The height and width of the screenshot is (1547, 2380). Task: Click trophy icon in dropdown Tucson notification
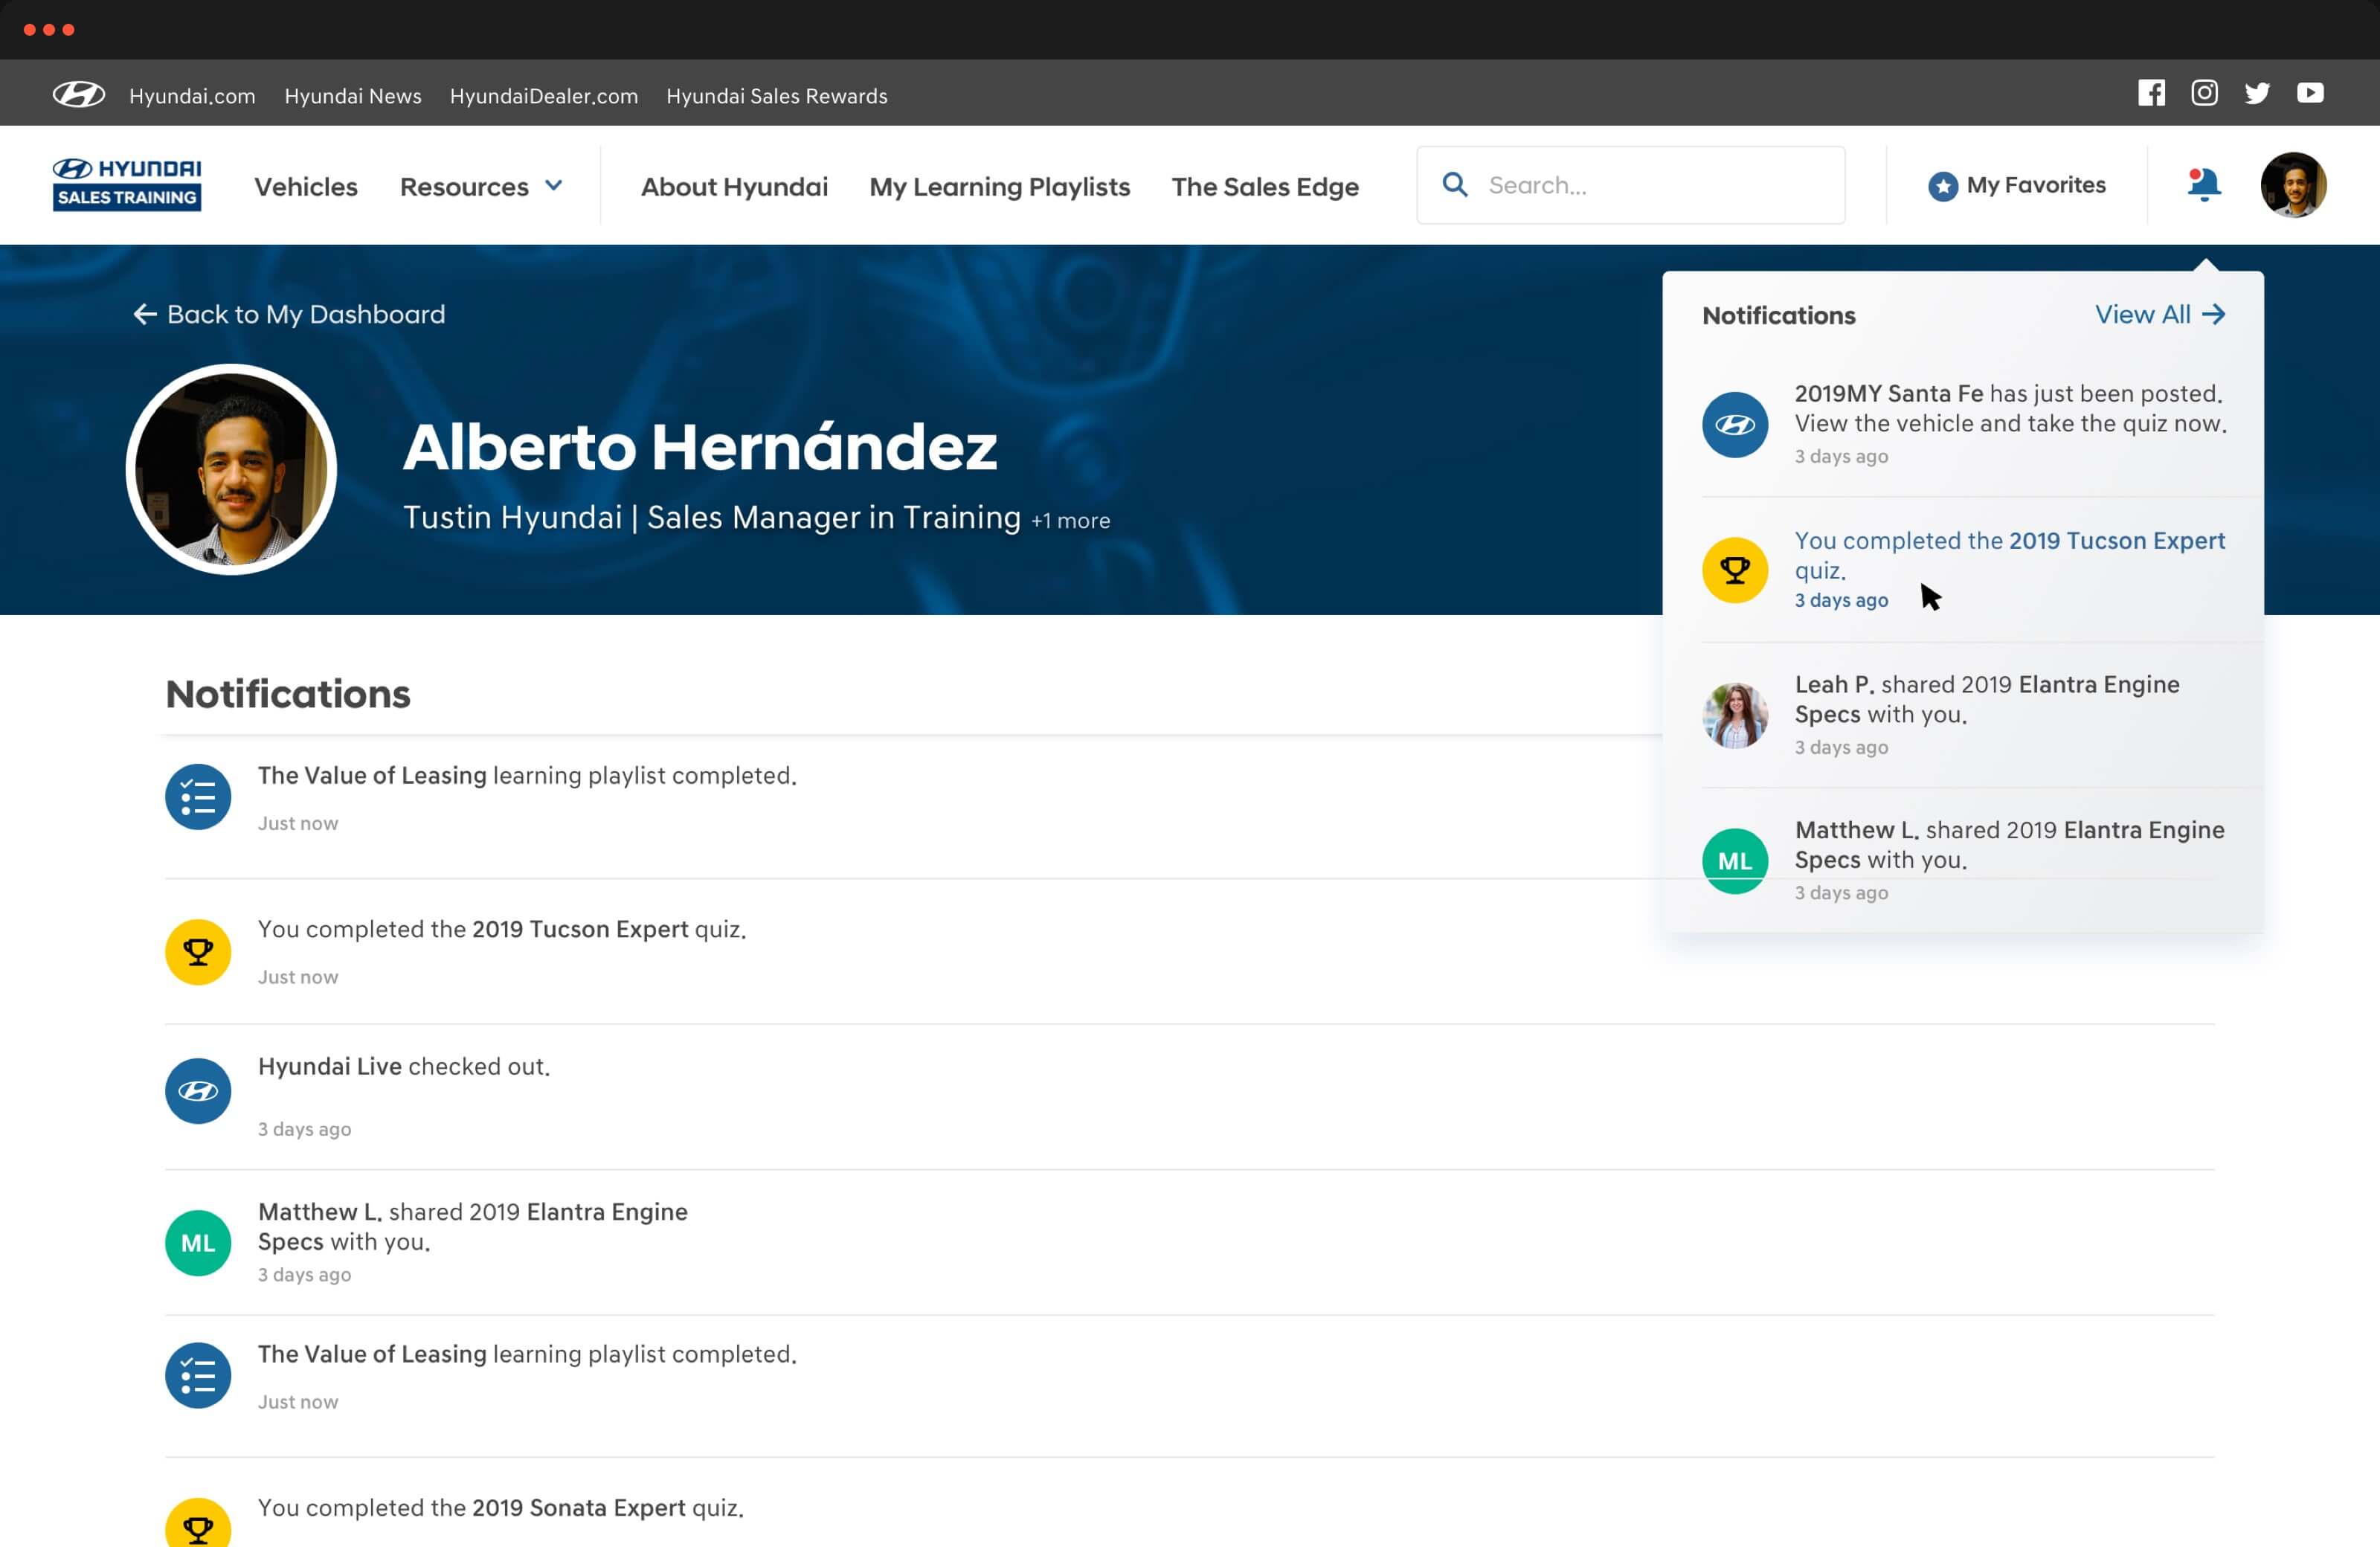[x=1735, y=570]
